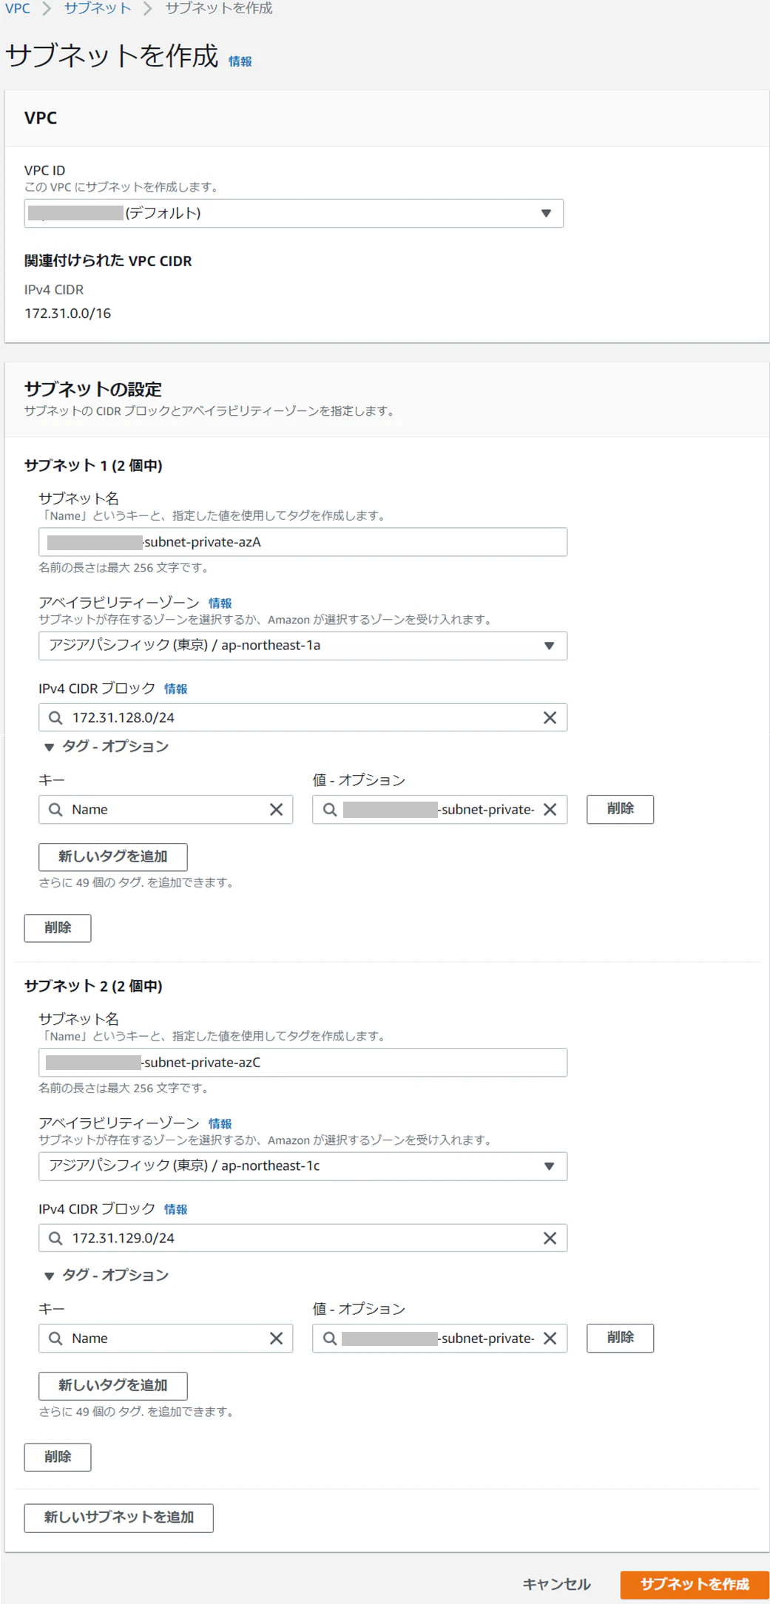Click search icon in subnet 1 tag key
The image size is (770, 1604).
(x=55, y=809)
